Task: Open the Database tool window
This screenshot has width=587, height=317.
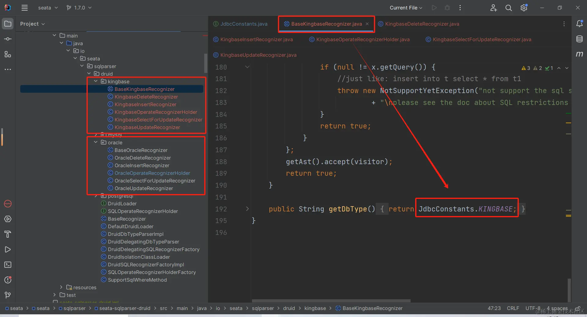Action: coord(579,39)
